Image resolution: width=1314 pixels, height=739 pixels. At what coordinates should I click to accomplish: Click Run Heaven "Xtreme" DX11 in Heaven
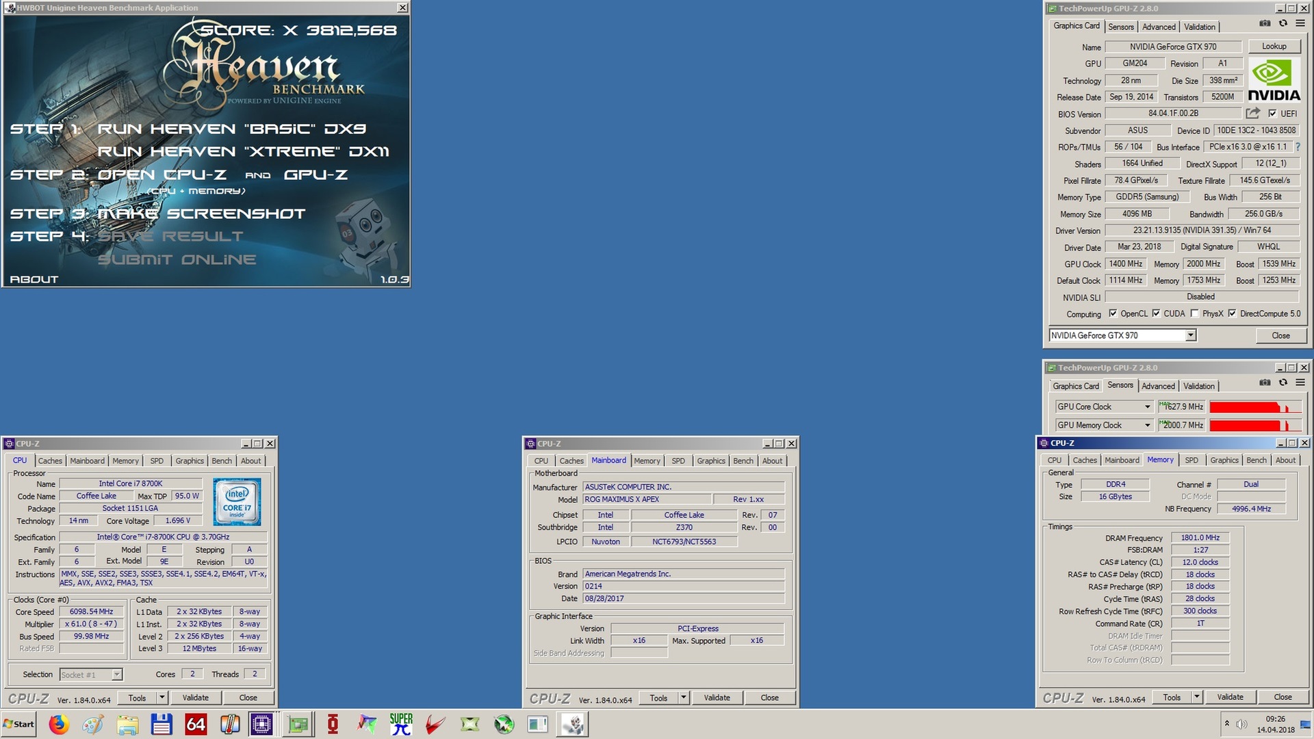pos(243,151)
